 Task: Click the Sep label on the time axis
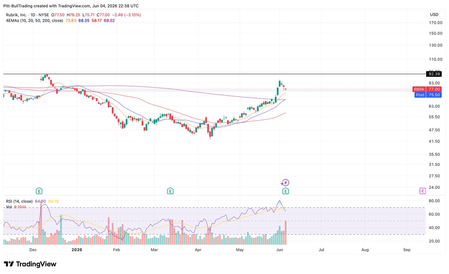point(407,249)
